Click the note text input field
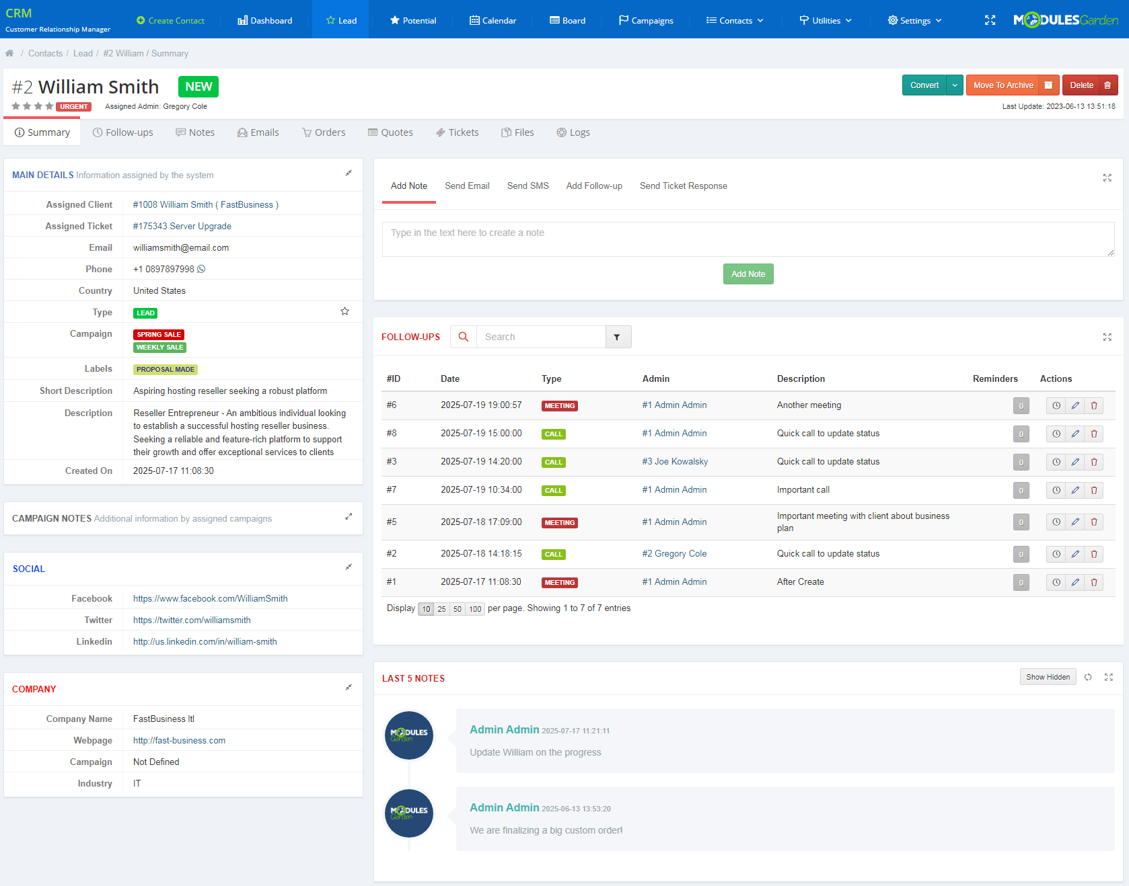The width and height of the screenshot is (1129, 886). pos(748,239)
